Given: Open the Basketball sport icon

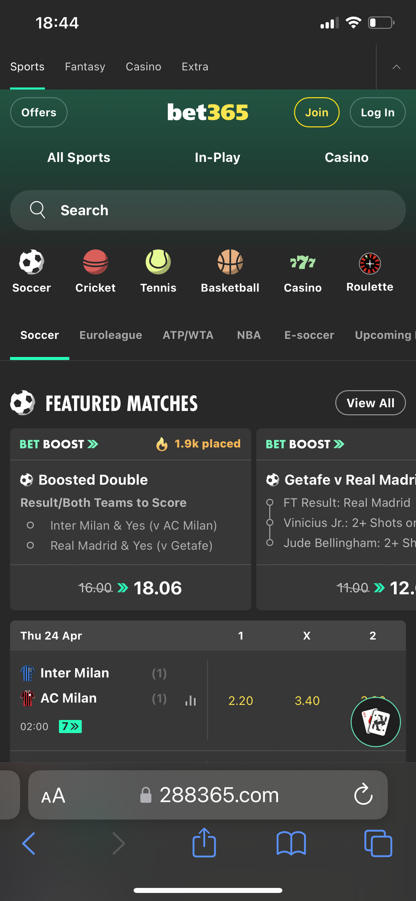Looking at the screenshot, I should tap(230, 262).
